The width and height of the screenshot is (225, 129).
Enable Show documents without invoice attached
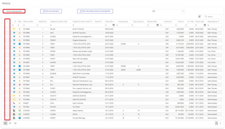coord(95,11)
